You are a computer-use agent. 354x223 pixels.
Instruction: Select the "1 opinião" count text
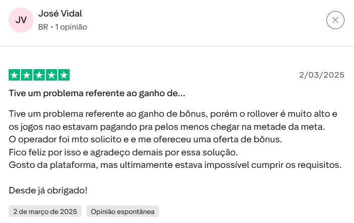click(x=71, y=27)
